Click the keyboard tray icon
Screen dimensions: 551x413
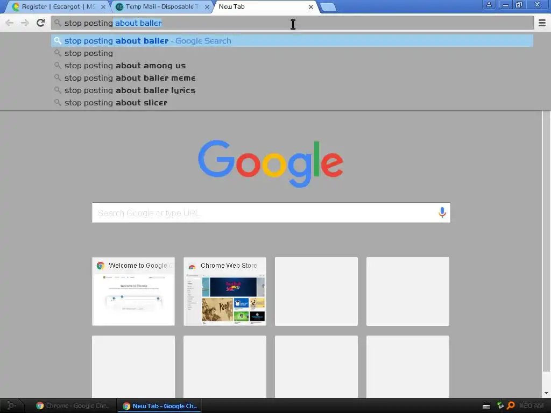[486, 406]
